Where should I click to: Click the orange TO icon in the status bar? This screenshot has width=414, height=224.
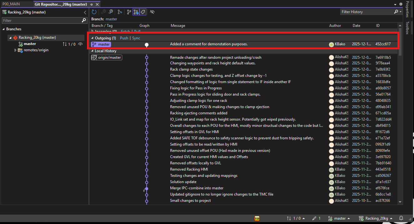click(x=257, y=218)
